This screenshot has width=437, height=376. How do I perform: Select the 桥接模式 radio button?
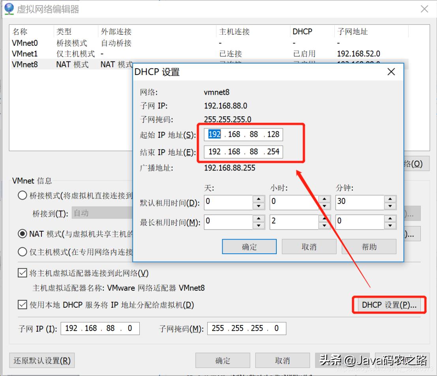tap(23, 195)
